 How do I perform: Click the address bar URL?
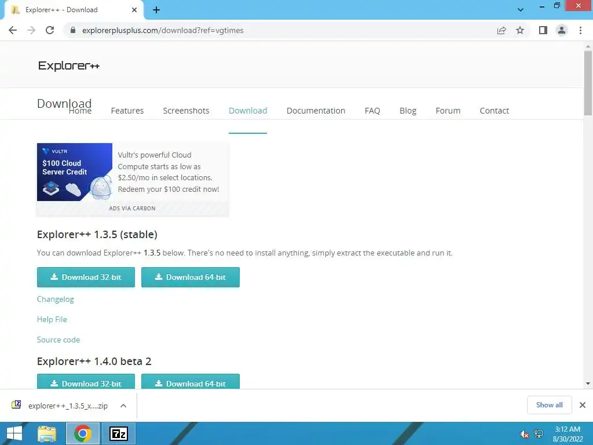tap(163, 30)
